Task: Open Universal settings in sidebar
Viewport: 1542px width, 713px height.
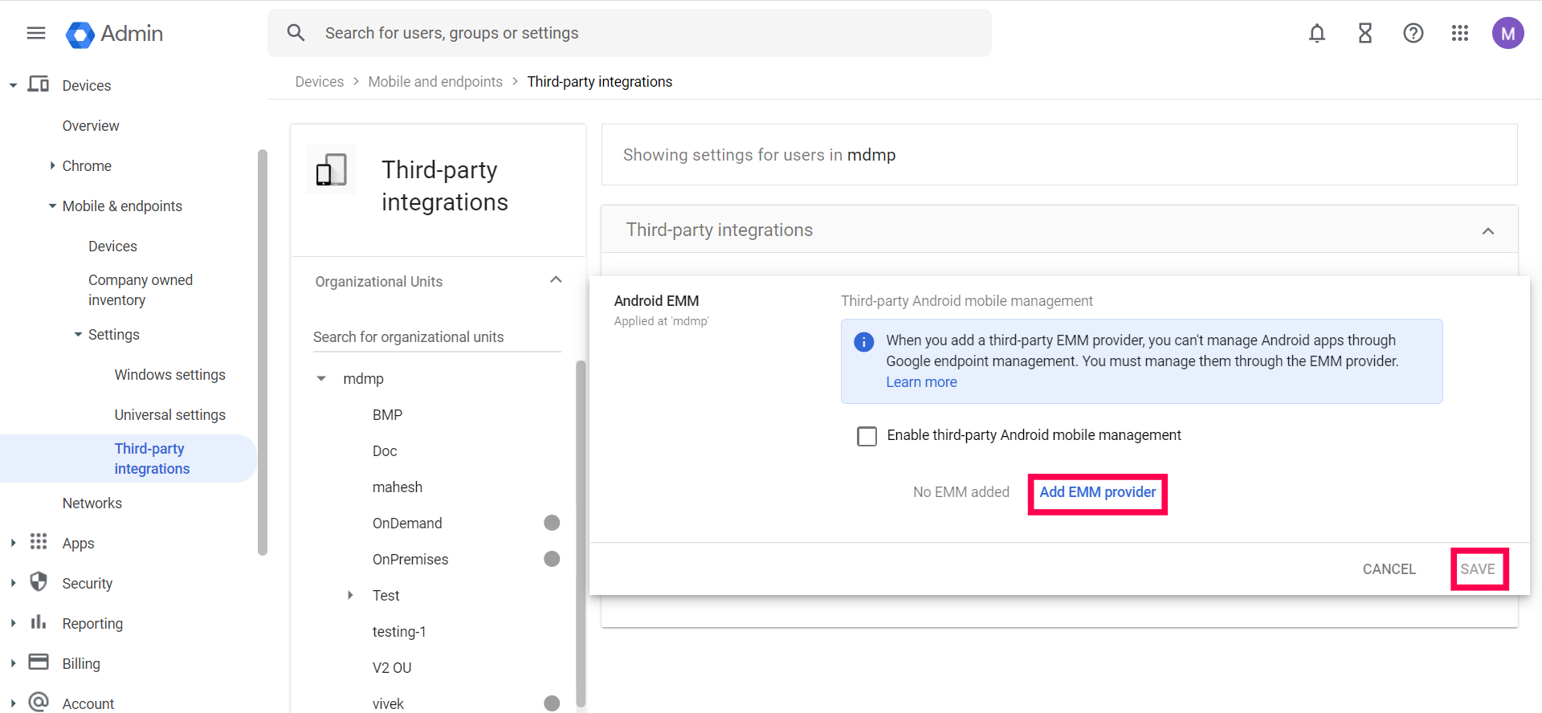Action: (x=169, y=415)
